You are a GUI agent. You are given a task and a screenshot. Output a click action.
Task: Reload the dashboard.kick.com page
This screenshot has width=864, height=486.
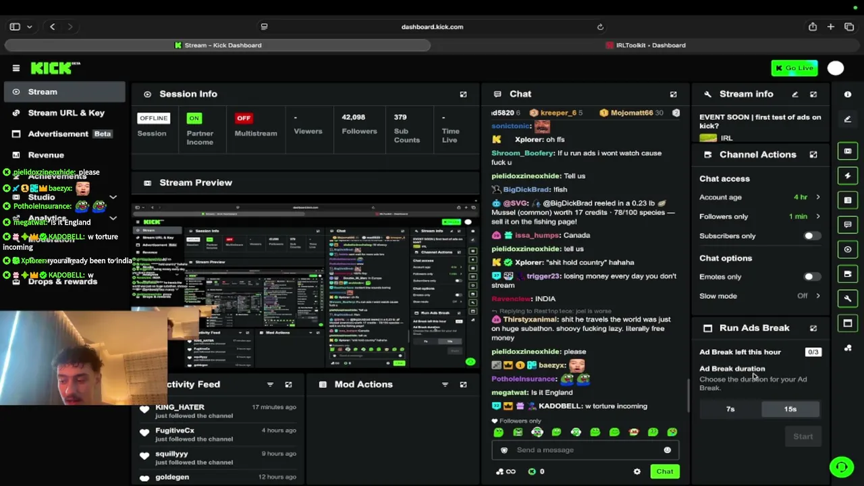[x=600, y=27]
